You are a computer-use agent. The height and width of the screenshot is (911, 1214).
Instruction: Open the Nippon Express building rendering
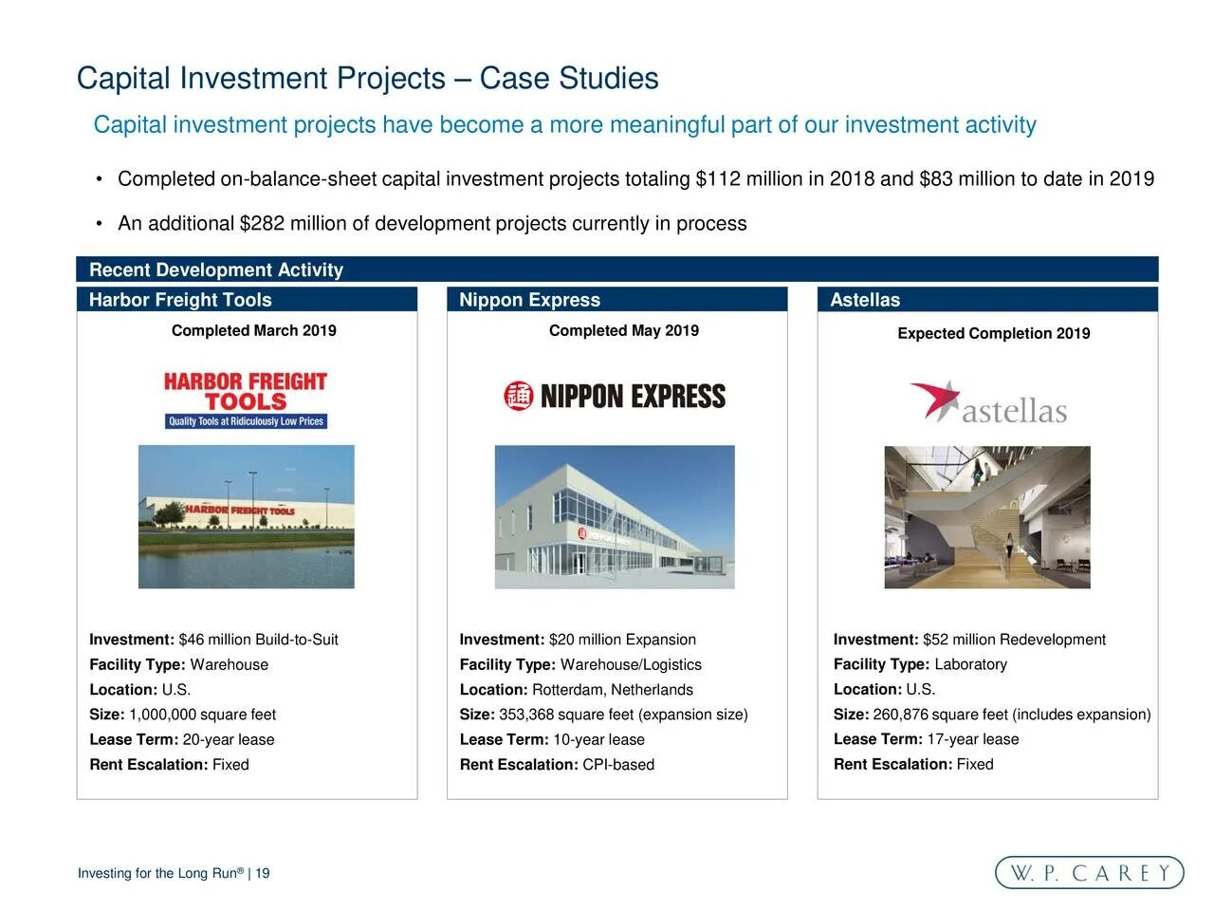pos(615,517)
